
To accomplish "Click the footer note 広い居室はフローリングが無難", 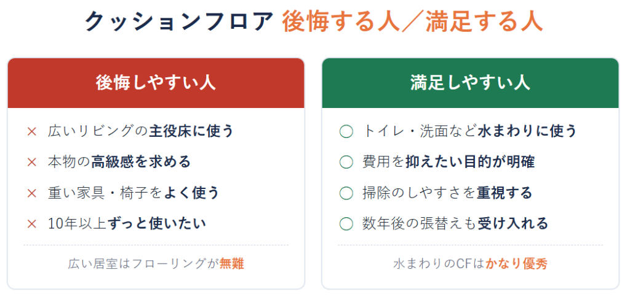I will (x=156, y=264).
